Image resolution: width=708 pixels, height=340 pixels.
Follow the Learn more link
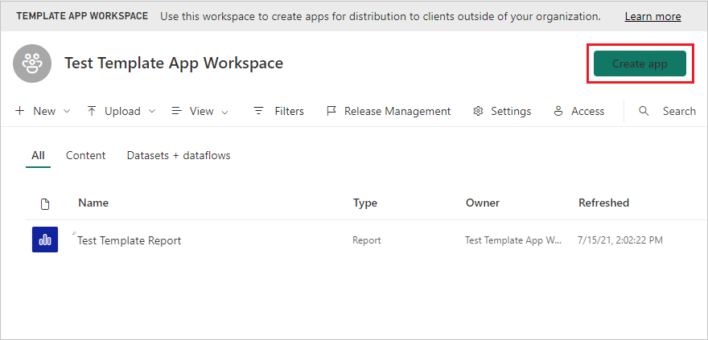[652, 16]
